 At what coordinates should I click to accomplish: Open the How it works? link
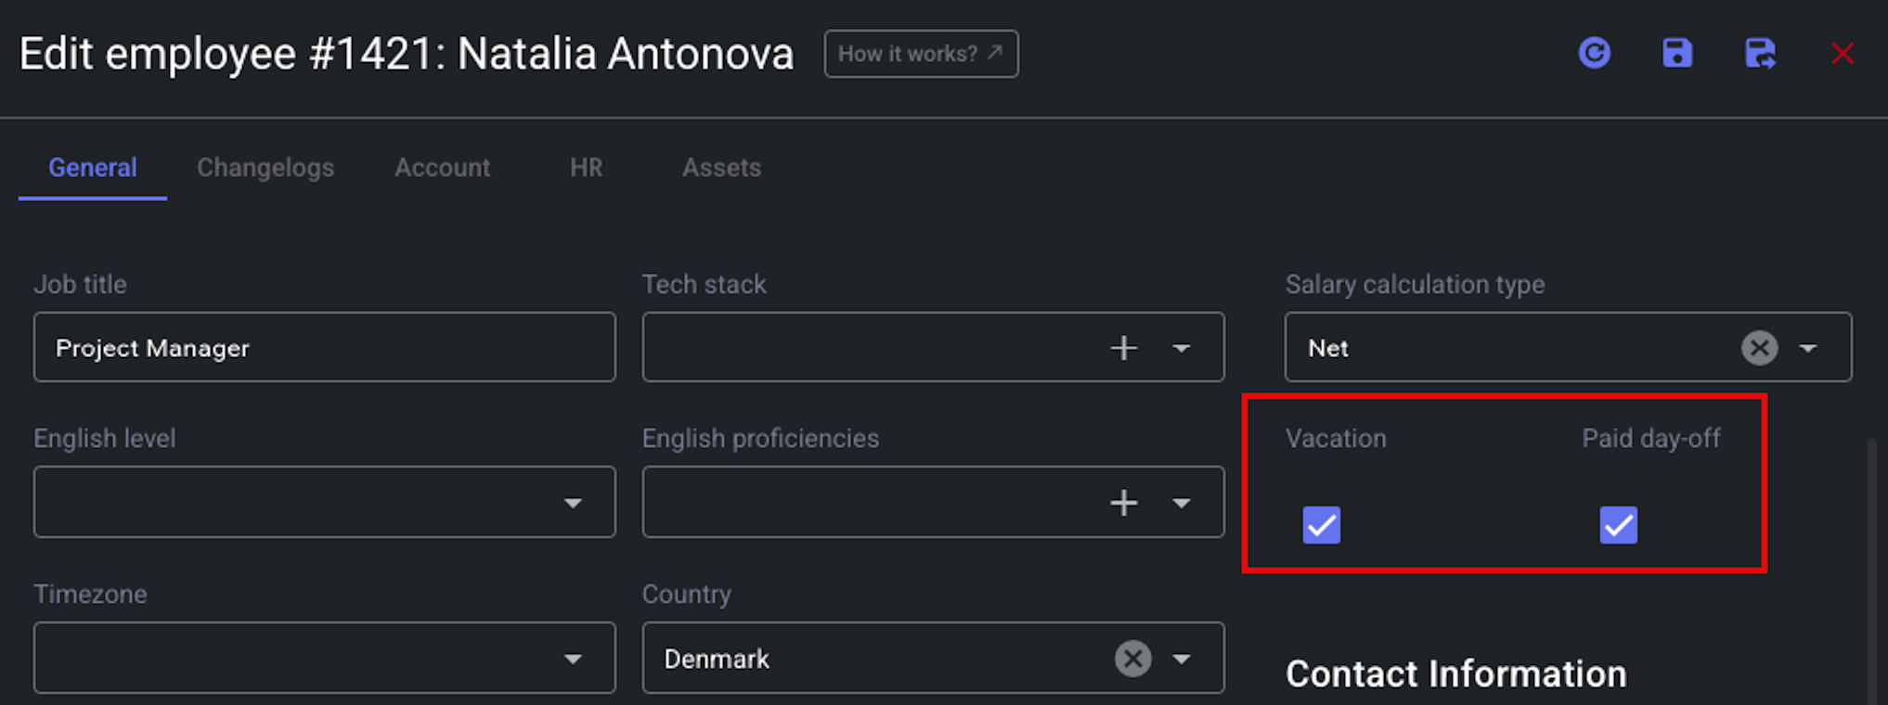(x=921, y=54)
